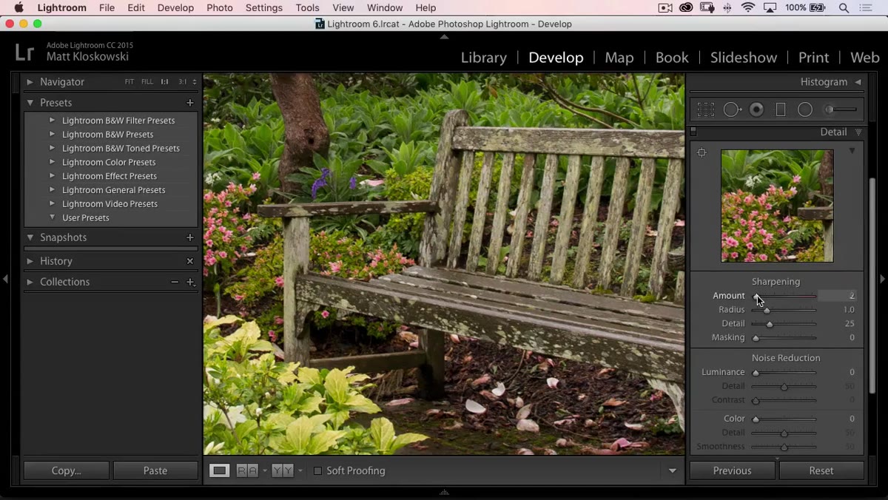
Task: Toggle Soft Proofing checkbox
Action: [x=317, y=470]
